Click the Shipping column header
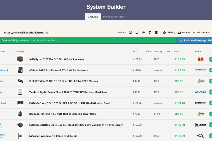Screen dimensions: 212x141 point(158,51)
